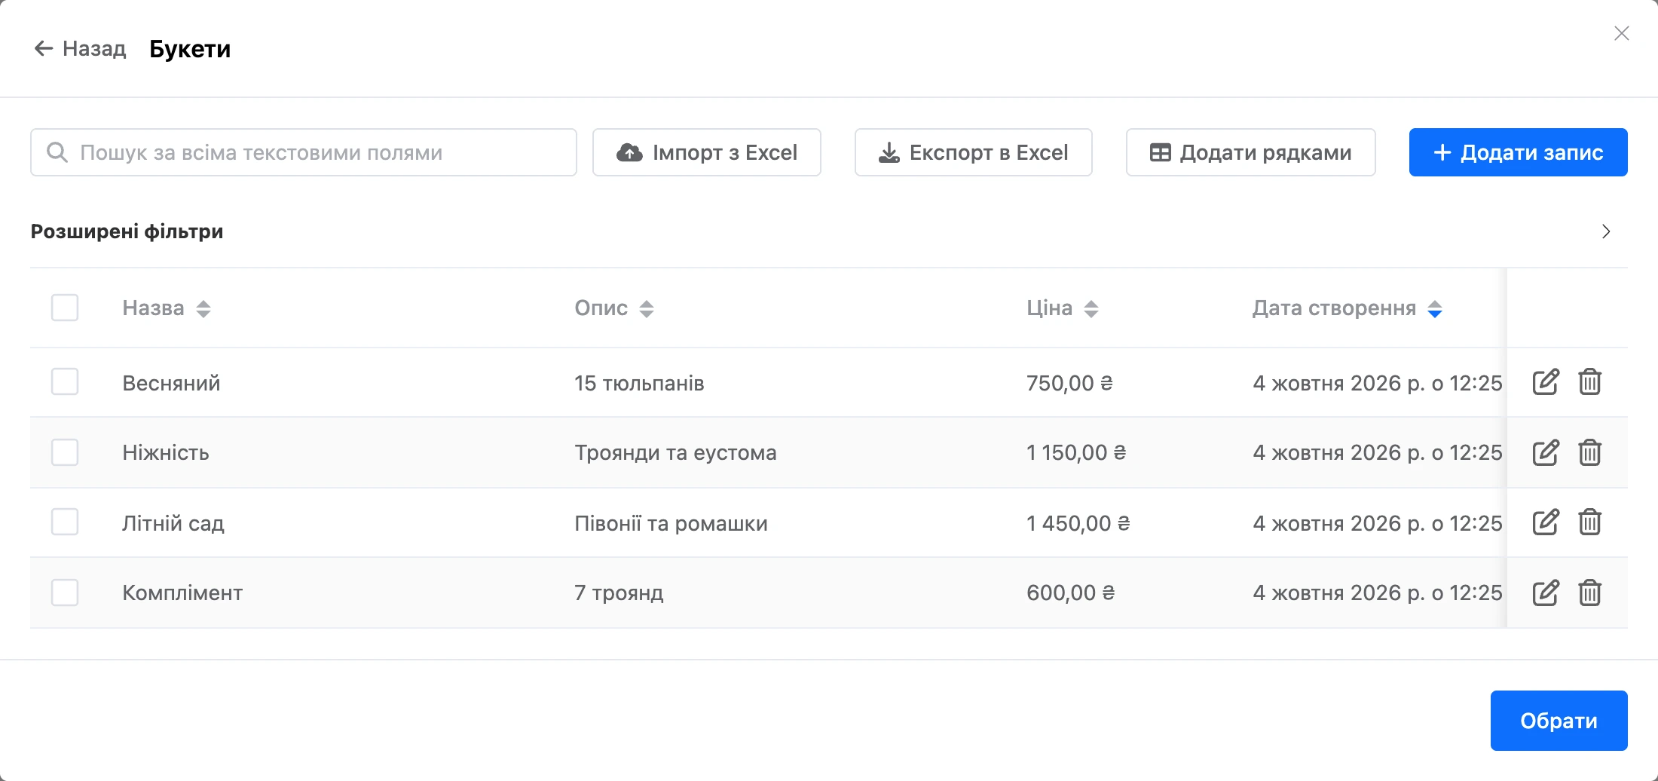Go back using the Назад link
Screen dimensions: 1658x781
coord(81,48)
